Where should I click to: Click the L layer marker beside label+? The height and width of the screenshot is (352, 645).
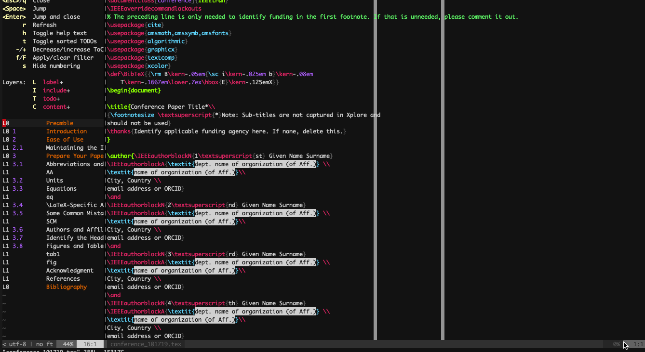[34, 82]
